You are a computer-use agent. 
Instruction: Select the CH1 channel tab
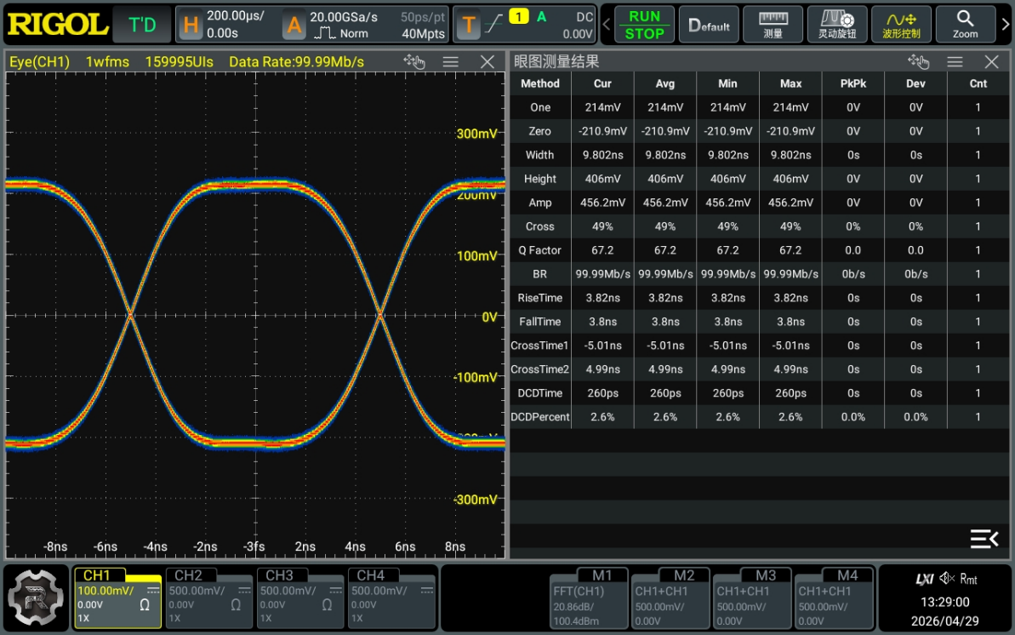(117, 598)
